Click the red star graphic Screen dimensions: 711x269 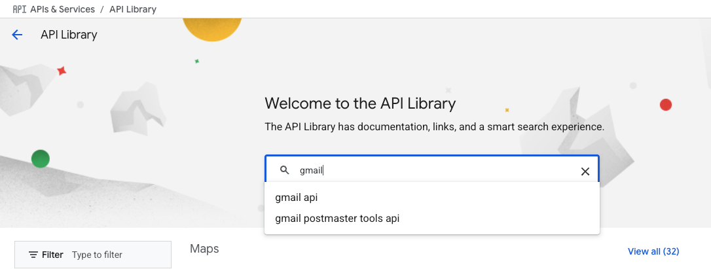62,71
